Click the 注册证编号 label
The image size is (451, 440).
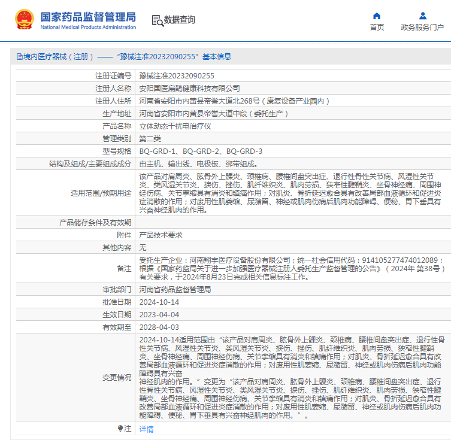pos(113,76)
